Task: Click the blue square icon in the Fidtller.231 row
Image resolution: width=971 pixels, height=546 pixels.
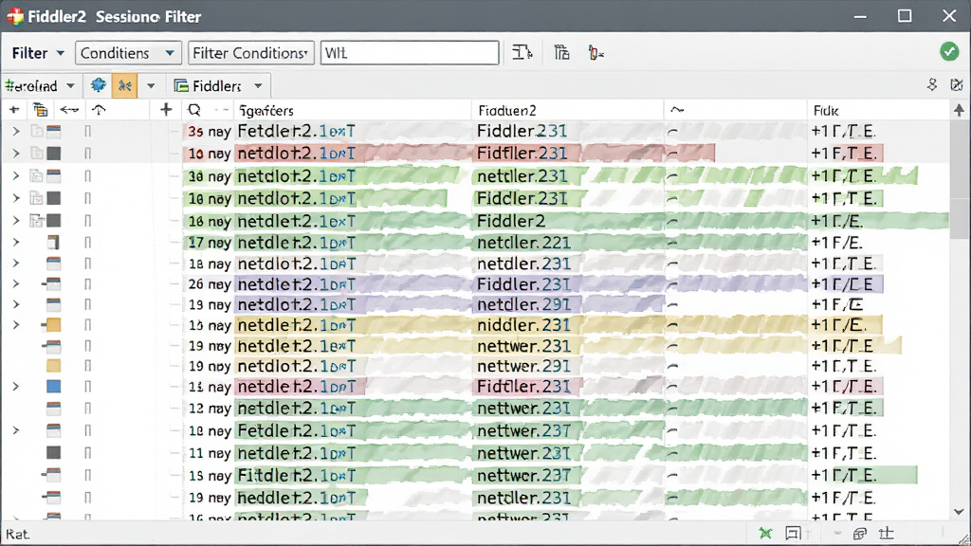Action: [x=53, y=387]
